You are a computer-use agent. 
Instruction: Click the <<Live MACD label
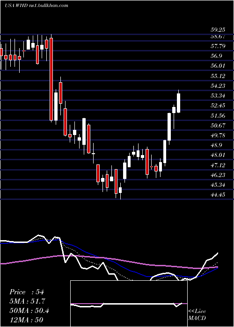197,314
